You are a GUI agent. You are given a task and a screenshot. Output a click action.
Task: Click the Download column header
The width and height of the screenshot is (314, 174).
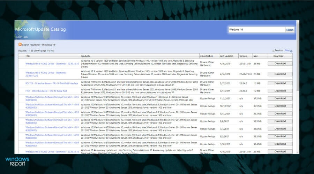tap(278, 56)
